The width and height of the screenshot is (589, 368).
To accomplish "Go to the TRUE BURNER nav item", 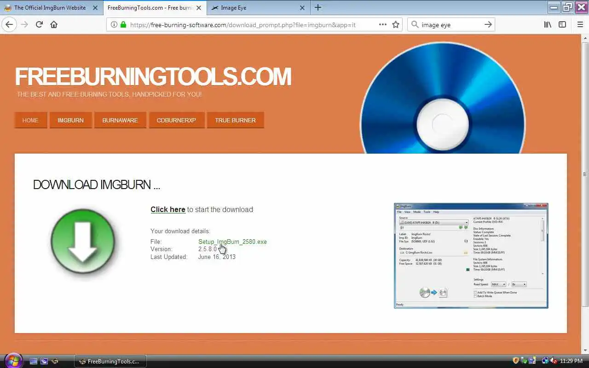I will [235, 120].
